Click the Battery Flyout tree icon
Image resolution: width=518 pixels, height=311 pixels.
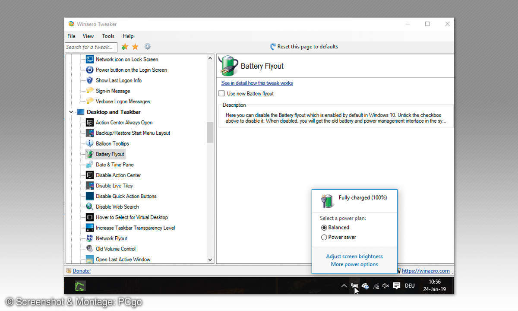point(89,154)
